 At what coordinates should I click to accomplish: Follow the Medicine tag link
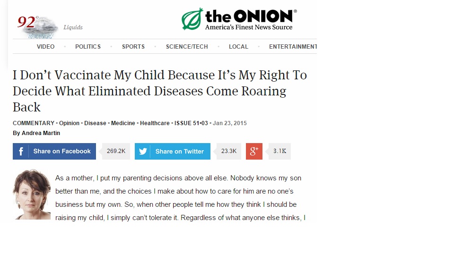(123, 123)
